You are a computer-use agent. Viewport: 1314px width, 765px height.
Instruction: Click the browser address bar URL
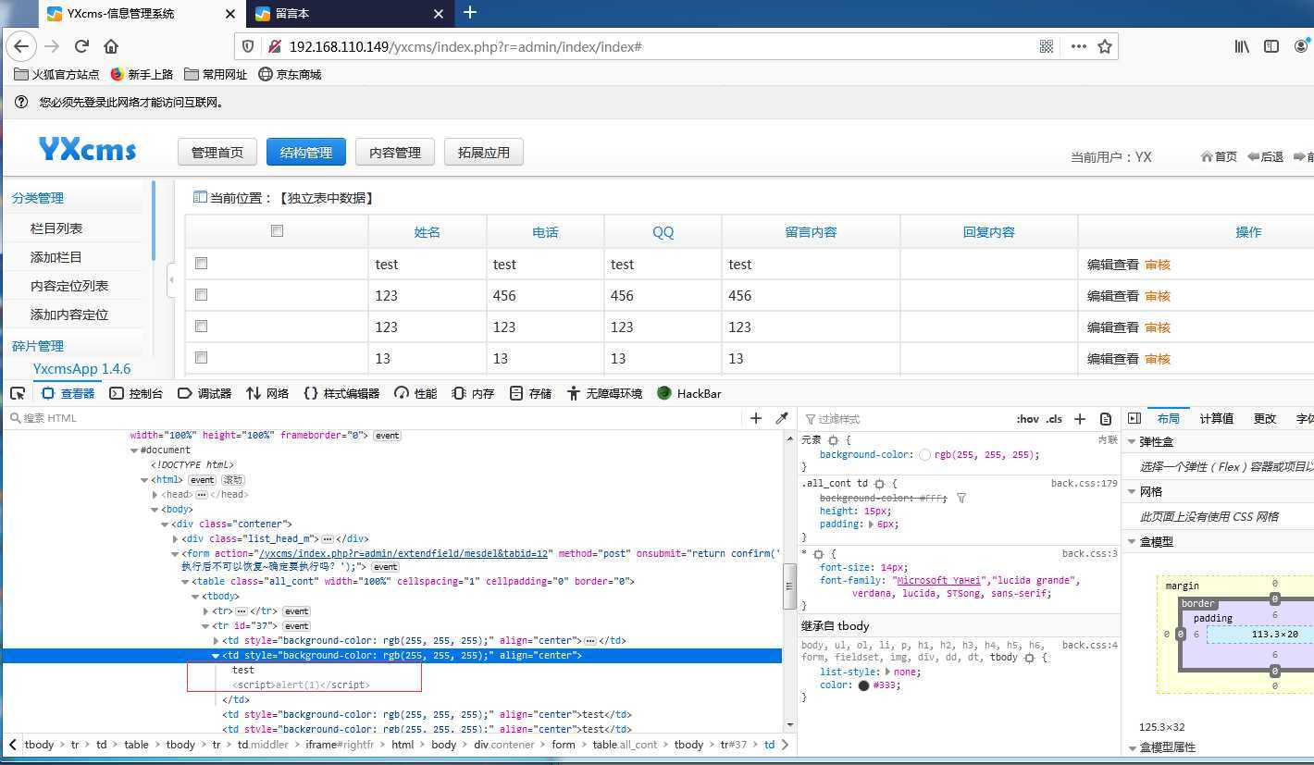[x=465, y=46]
